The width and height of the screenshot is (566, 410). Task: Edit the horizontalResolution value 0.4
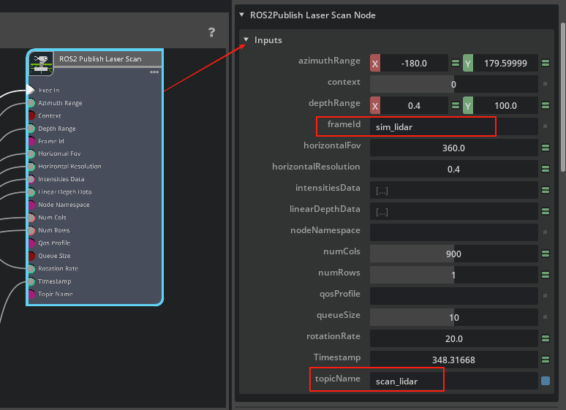[453, 170]
